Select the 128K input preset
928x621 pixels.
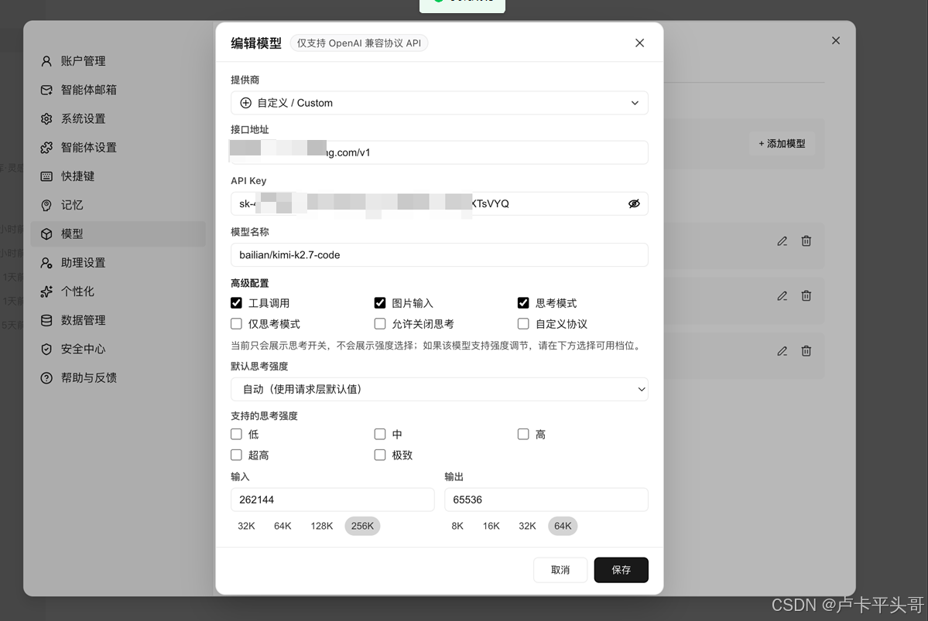coord(321,526)
